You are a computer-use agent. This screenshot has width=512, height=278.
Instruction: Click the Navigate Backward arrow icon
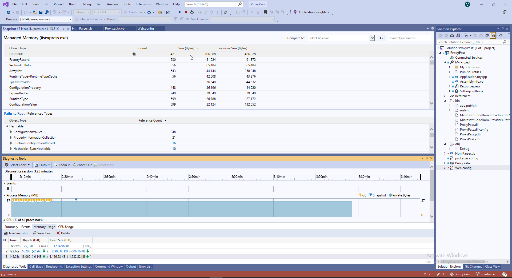9,12
